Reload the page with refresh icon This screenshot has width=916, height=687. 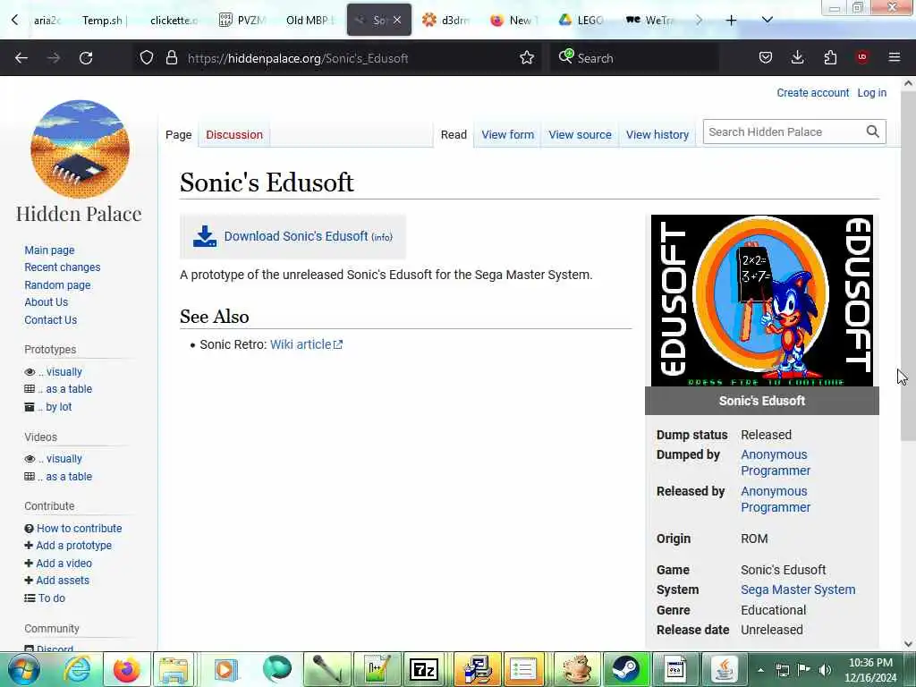86,58
